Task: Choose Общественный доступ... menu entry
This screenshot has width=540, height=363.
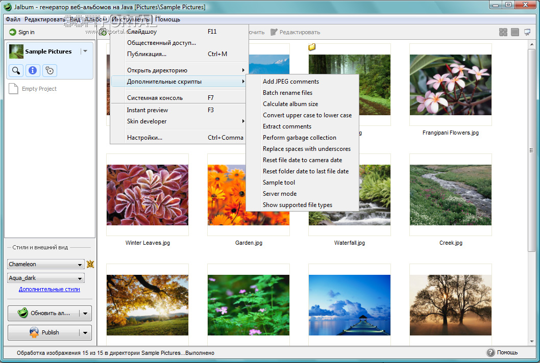Action: pos(179,43)
